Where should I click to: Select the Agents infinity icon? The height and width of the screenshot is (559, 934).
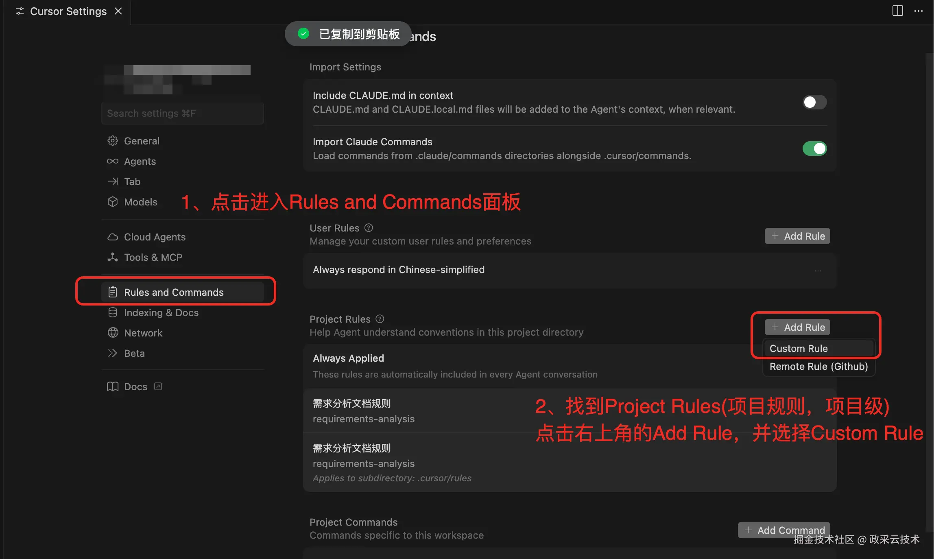tap(113, 161)
